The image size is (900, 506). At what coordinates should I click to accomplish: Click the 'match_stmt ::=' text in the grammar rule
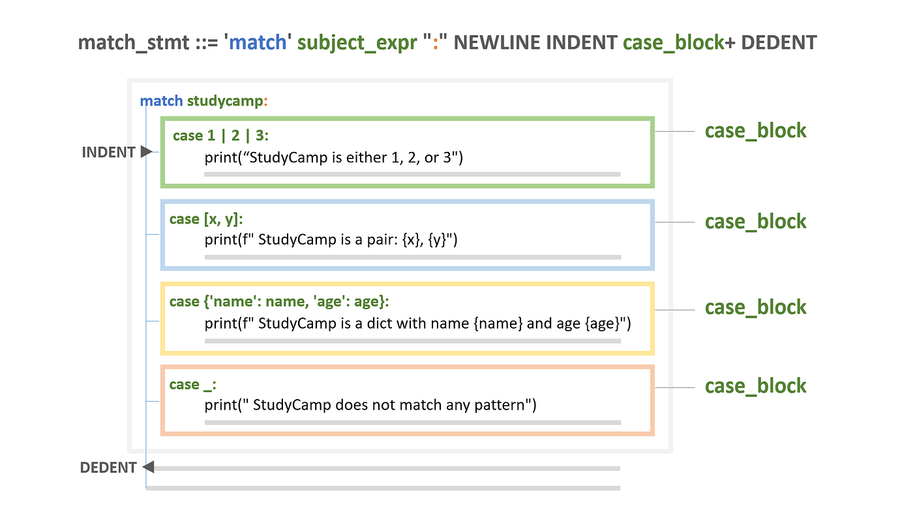coord(149,43)
